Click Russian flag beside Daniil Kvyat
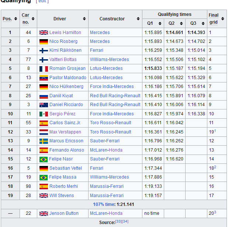 [44, 96]
